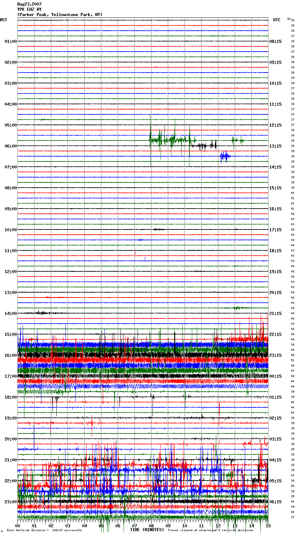
Task: Click the '16:15' UTC time label
Action: coord(275,209)
